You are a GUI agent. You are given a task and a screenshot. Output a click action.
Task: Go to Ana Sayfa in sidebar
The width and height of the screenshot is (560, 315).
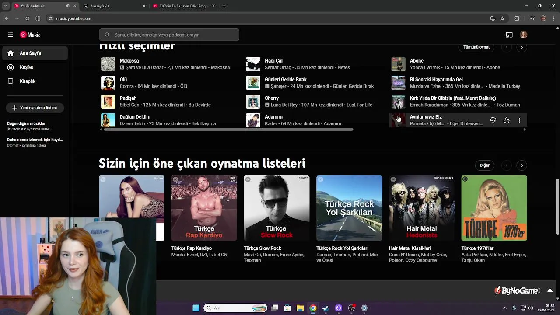(x=35, y=53)
